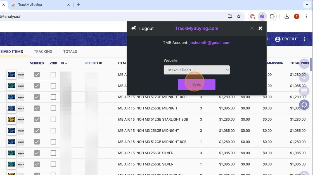Close the TrackMyBuying browser tab
Screen dimensions: 313x175
pyautogui.click(x=68, y=4)
